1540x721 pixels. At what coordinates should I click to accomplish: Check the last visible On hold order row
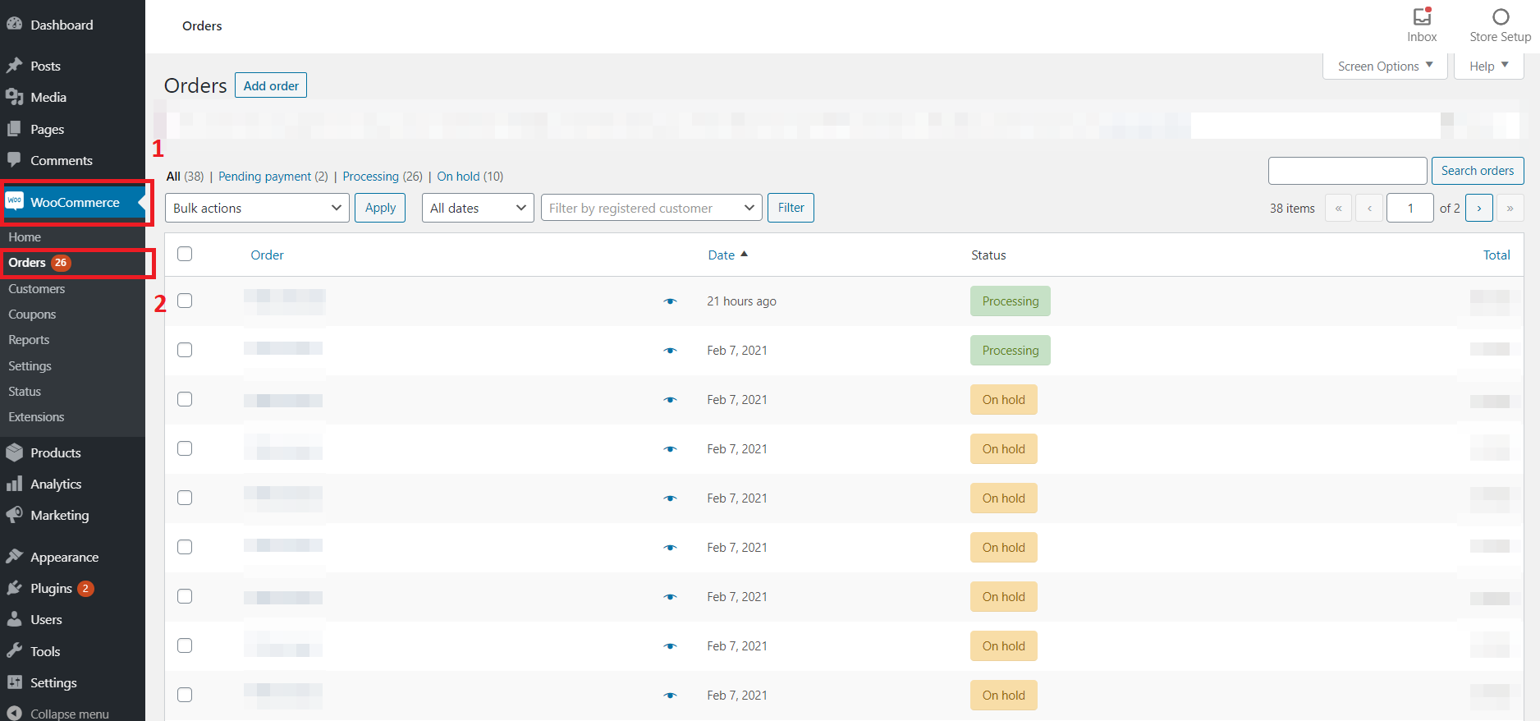[185, 695]
